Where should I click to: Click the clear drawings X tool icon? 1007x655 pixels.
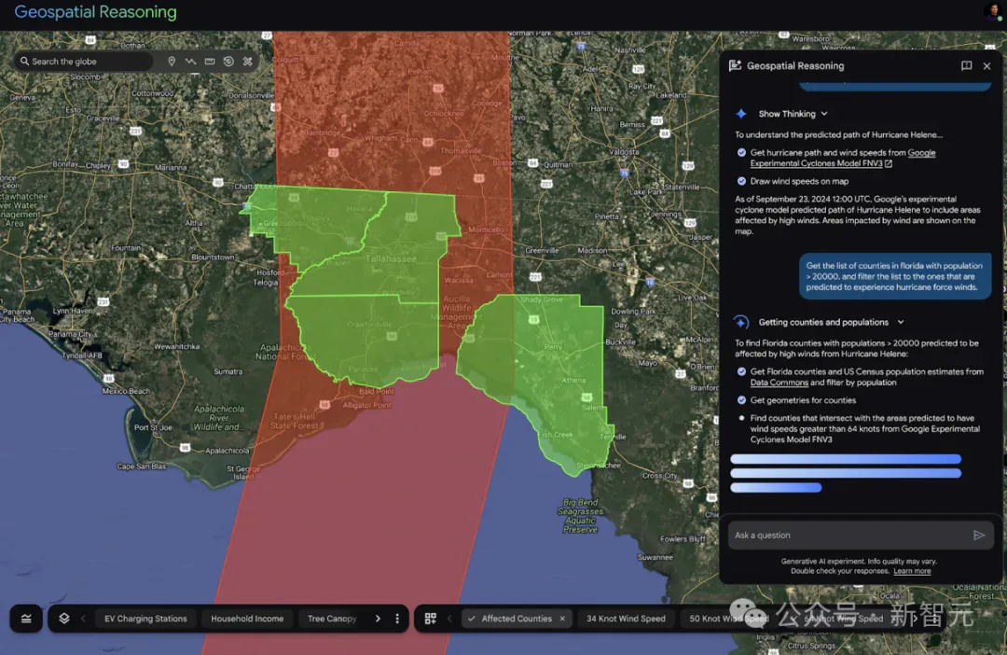click(248, 61)
